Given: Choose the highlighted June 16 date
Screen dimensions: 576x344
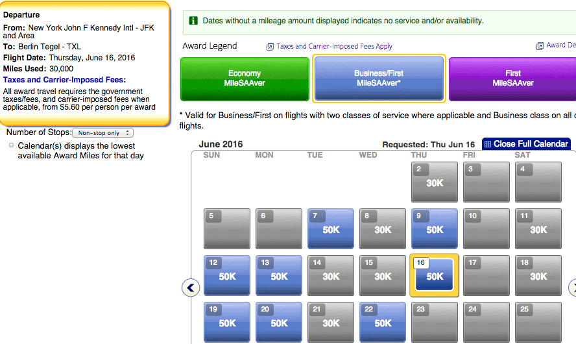Looking at the screenshot, I should pos(435,276).
